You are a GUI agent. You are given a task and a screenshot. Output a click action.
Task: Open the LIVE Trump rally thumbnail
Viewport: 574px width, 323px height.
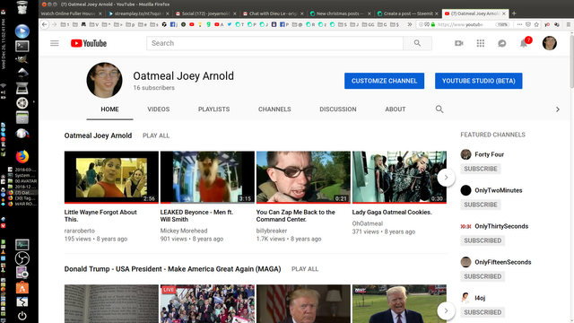click(207, 303)
